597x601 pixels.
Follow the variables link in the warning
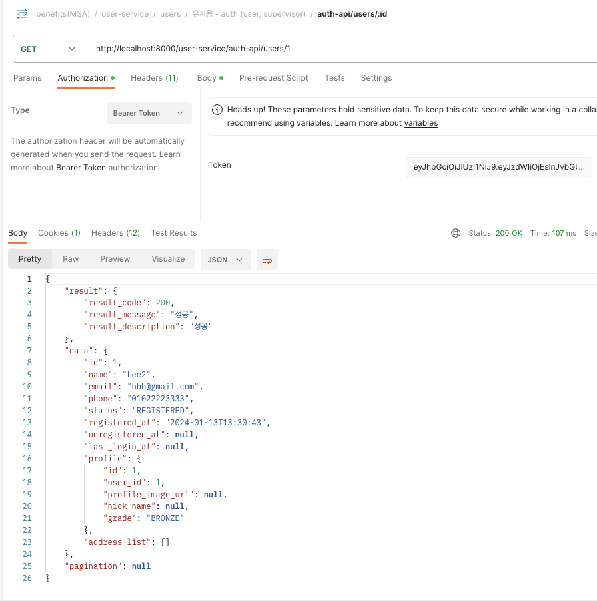pos(421,123)
